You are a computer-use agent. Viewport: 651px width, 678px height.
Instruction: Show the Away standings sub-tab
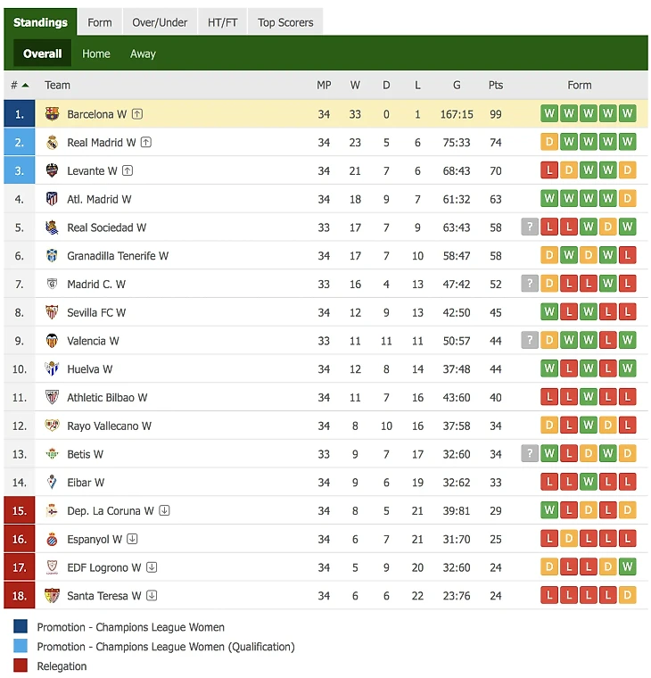143,54
